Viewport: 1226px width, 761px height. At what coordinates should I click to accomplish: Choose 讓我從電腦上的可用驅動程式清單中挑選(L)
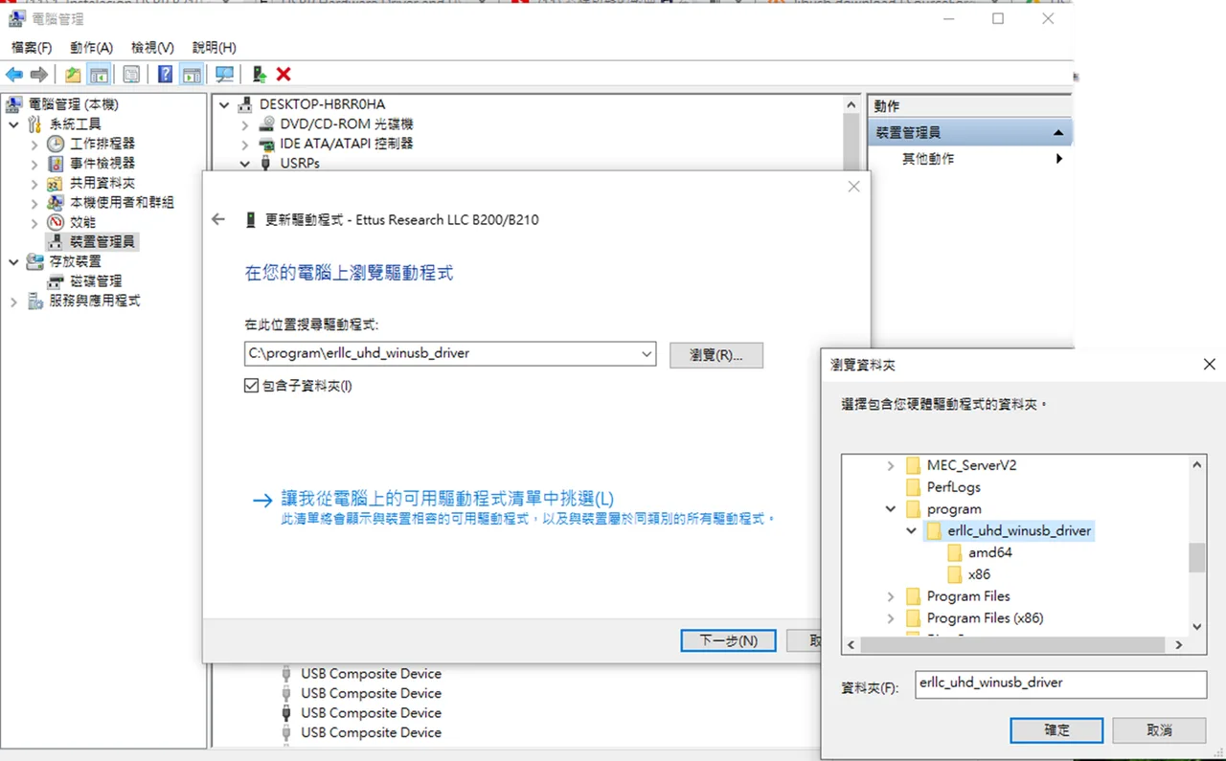(x=447, y=499)
